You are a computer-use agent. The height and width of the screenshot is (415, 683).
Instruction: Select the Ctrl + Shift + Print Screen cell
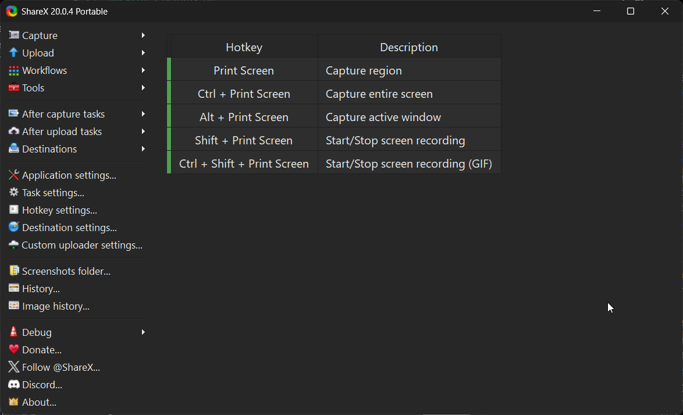click(x=244, y=164)
